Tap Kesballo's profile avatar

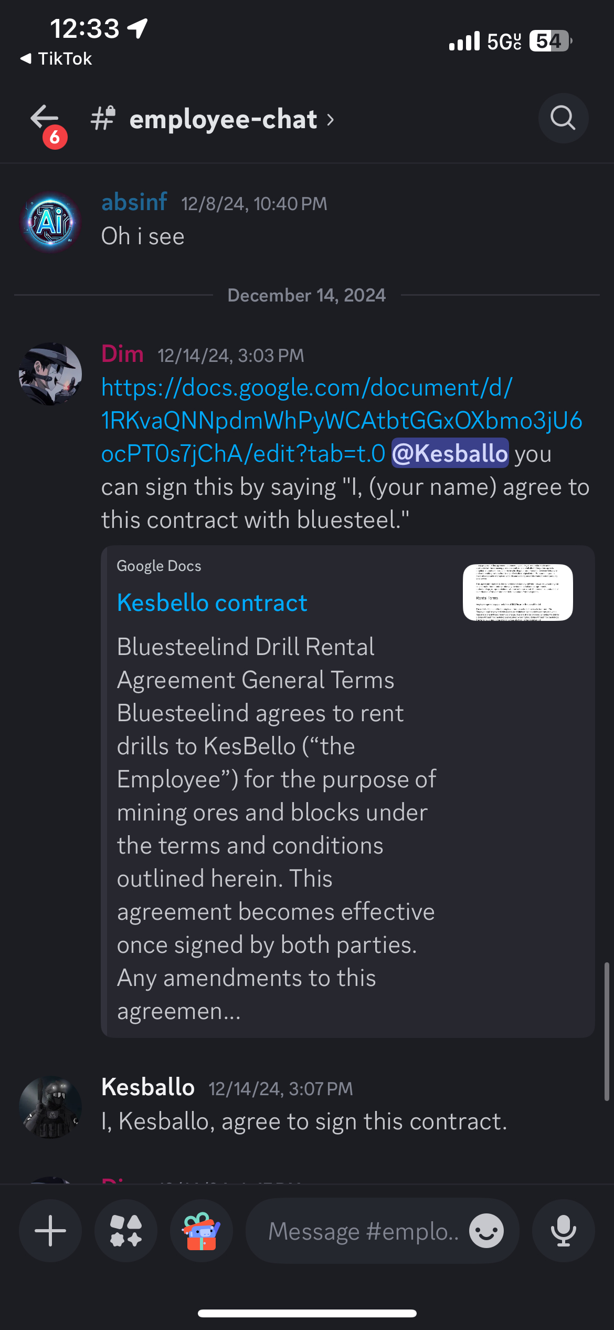(50, 1107)
